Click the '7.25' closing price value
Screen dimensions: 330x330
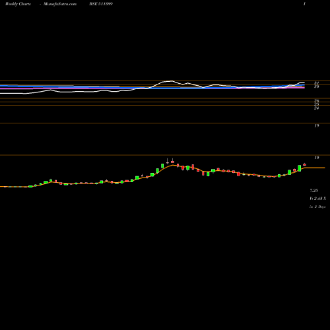313,191
